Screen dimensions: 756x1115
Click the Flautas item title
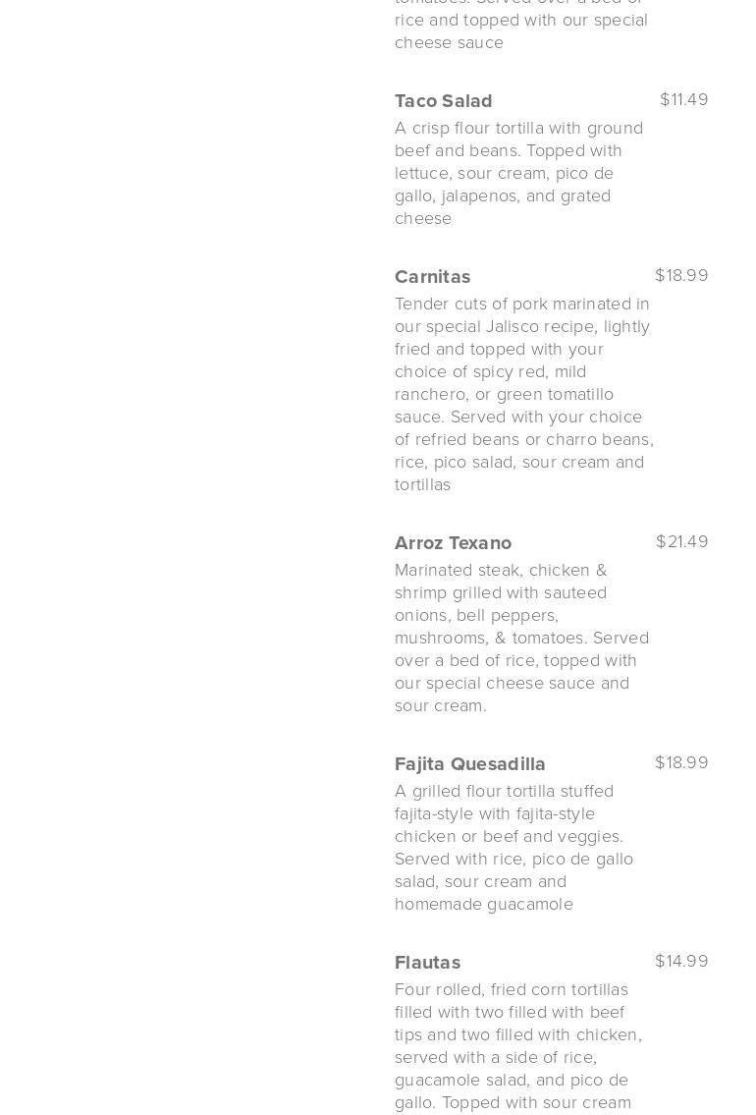click(x=427, y=962)
